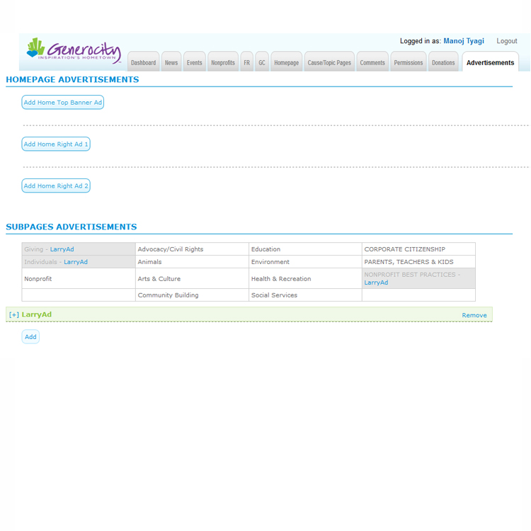Select the Advocacy/Civil Rights cell
The height and width of the screenshot is (531, 531).
click(x=192, y=249)
